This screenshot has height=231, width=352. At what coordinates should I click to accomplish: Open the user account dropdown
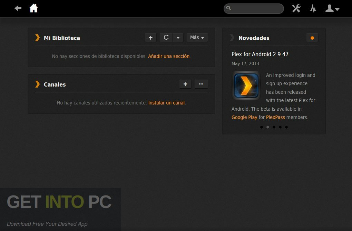(x=332, y=9)
